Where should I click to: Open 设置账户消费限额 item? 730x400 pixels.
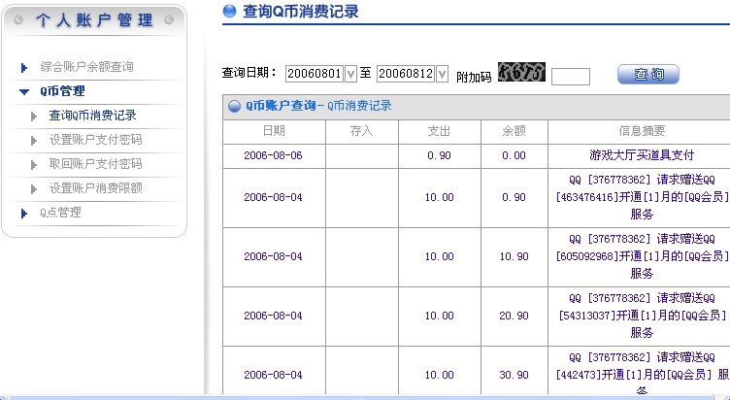95,188
